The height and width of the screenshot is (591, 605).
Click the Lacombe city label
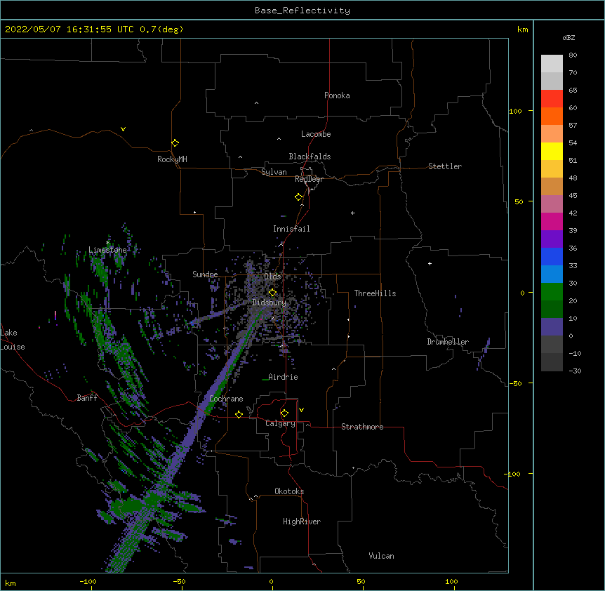316,134
